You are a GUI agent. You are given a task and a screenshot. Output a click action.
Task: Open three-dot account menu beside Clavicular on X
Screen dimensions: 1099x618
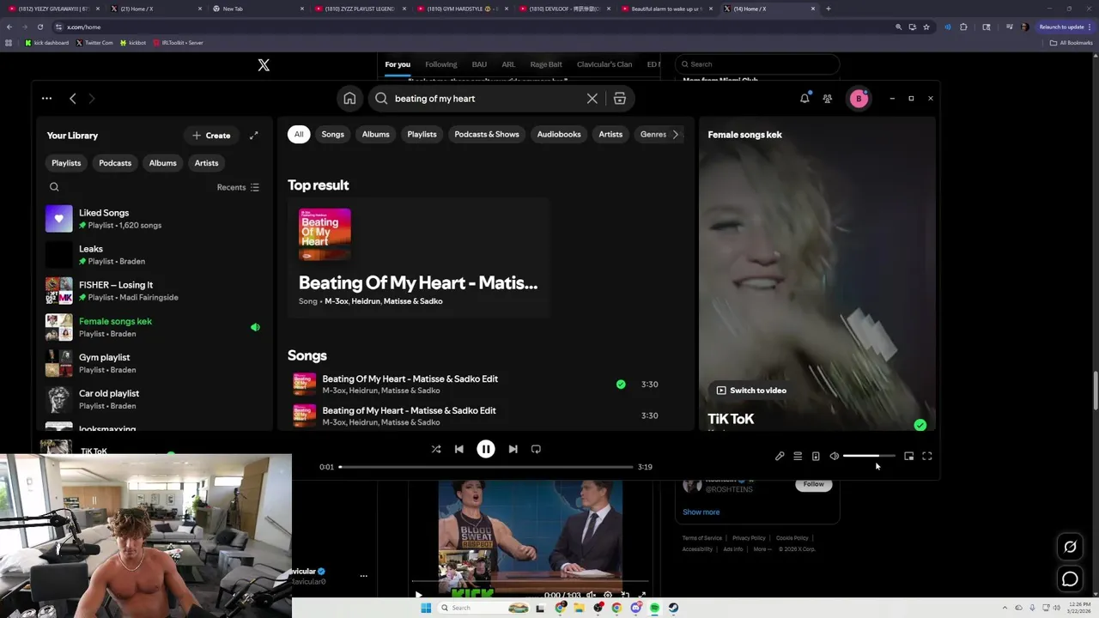tap(364, 576)
